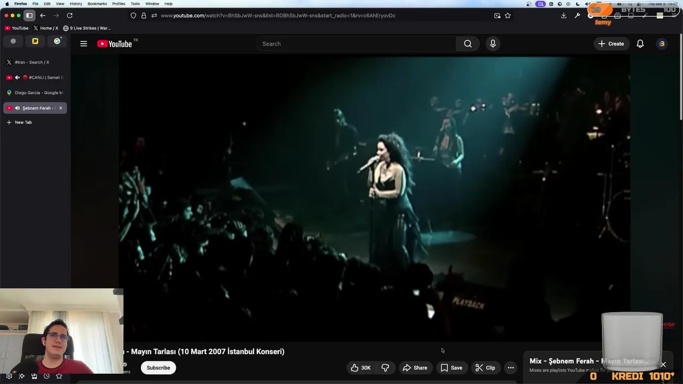Toggle the Firefox sidebar button
The height and width of the screenshot is (384, 683).
pyautogui.click(x=29, y=15)
